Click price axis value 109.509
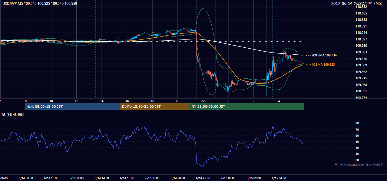Image resolution: width=387 pixels, height=181 pixels. [362, 65]
